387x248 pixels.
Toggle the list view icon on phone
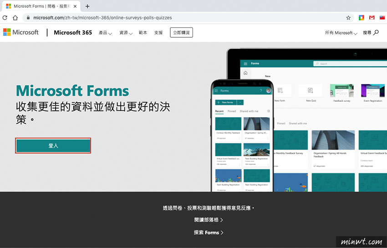(x=269, y=111)
